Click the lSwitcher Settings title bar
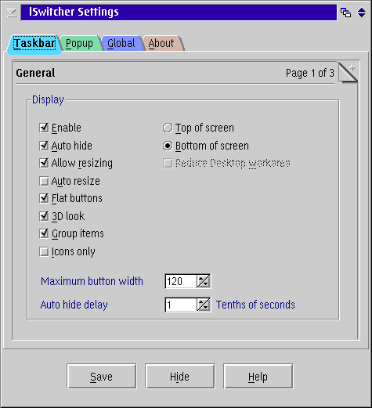 pyautogui.click(x=179, y=13)
